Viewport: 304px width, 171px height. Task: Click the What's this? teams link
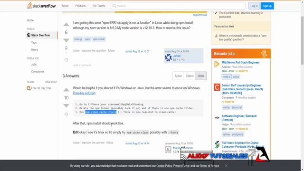pos(51,82)
